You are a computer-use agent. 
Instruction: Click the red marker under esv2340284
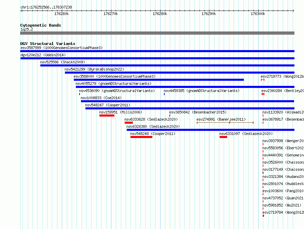[263, 94]
